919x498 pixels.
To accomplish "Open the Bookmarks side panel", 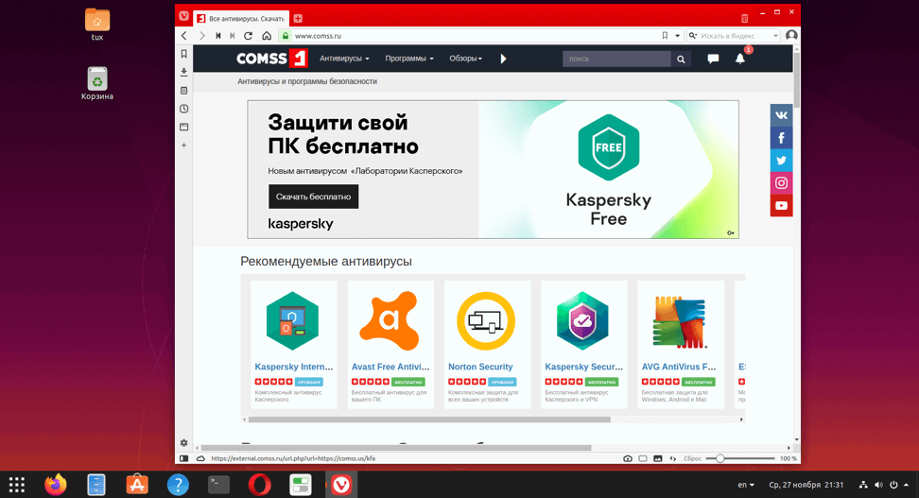I will click(184, 54).
